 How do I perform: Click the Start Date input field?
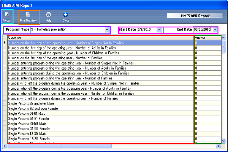pos(146,30)
